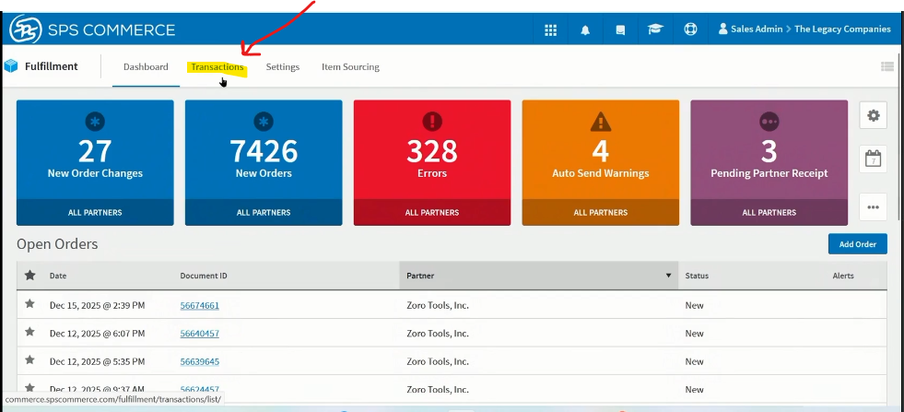Star the order 56674661 row
904x412 pixels.
(30, 304)
